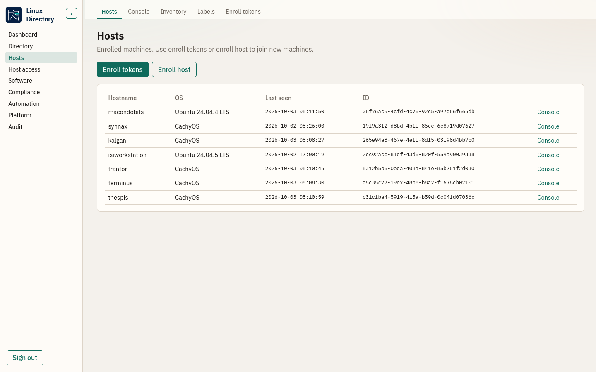
Task: Click timestamp 2026-10-02 17:00:19
Action: (295, 155)
